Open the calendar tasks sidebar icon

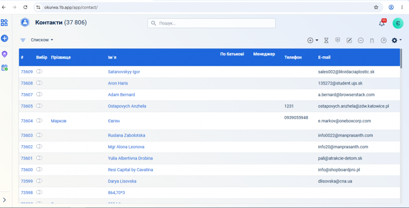point(4,68)
